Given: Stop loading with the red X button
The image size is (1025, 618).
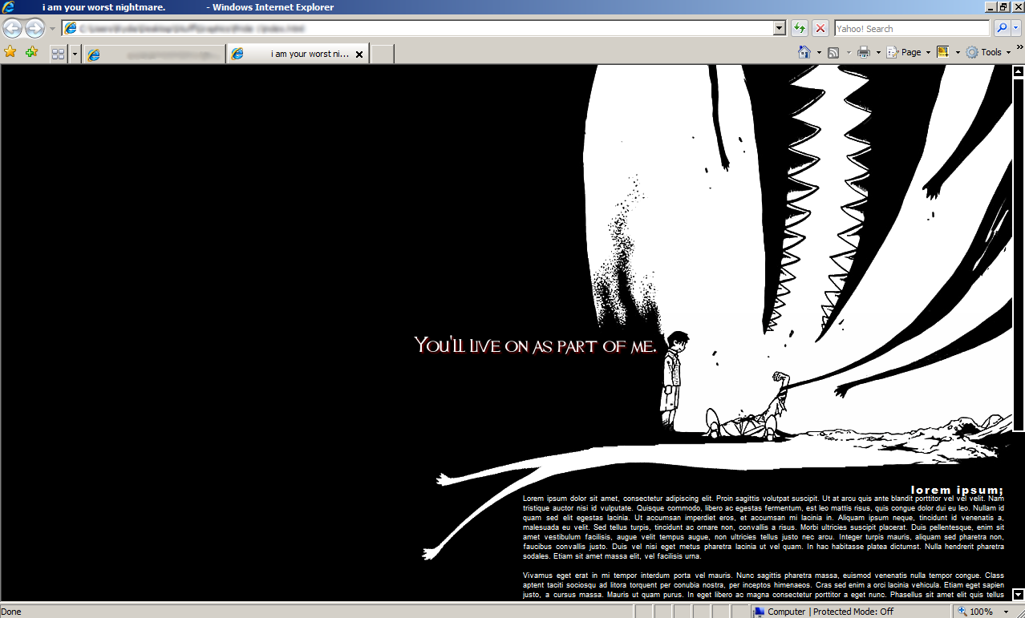Looking at the screenshot, I should [820, 28].
